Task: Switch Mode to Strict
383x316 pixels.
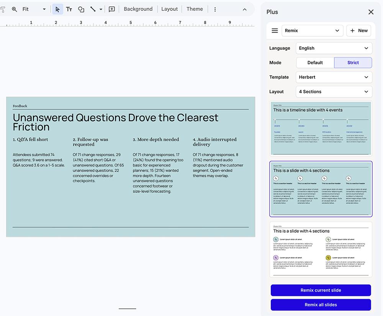Action: pyautogui.click(x=353, y=63)
